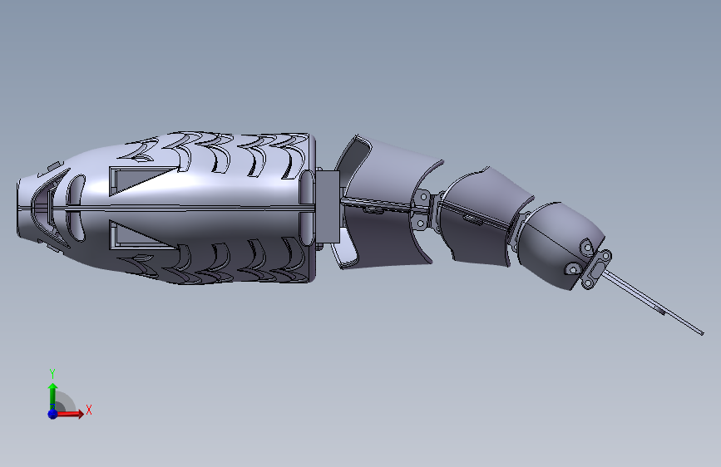Select the large front head shell of the model
The image size is (721, 467).
click(x=166, y=208)
